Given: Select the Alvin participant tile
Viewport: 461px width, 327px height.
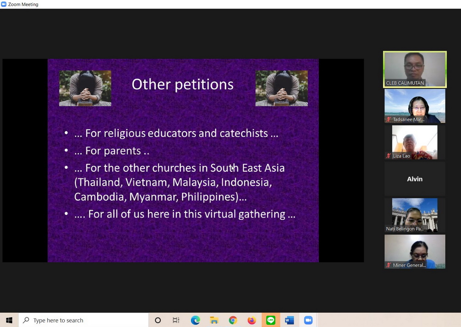Looking at the screenshot, I should pyautogui.click(x=415, y=179).
